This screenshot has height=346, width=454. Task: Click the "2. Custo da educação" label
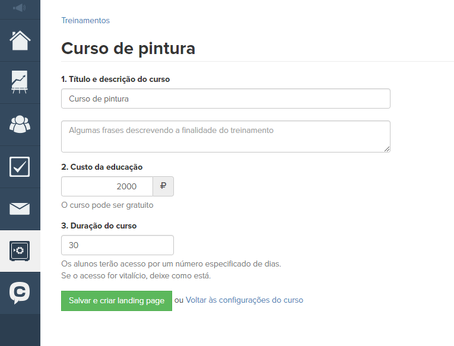click(102, 167)
